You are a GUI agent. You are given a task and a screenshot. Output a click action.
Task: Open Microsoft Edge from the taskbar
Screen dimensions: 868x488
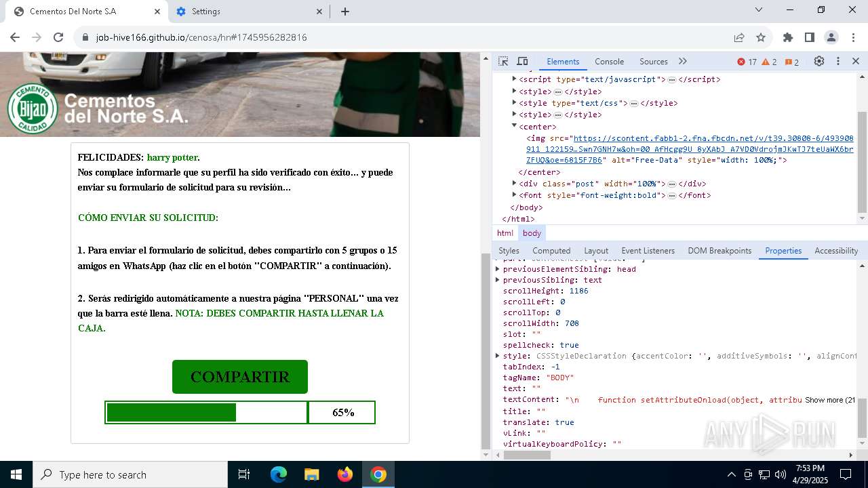(x=279, y=474)
